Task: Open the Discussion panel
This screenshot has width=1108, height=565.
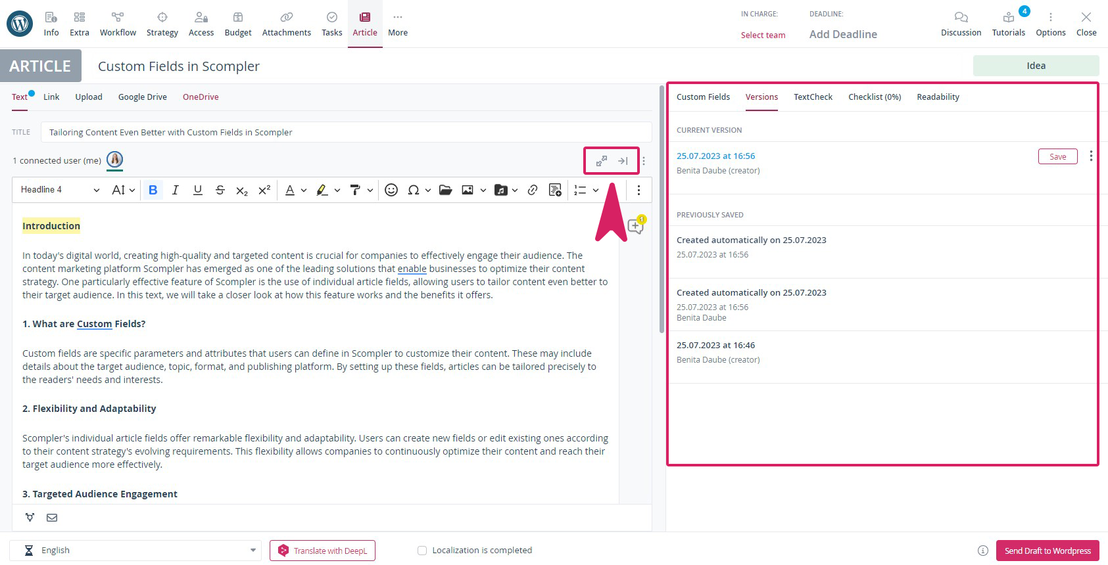Action: point(961,24)
